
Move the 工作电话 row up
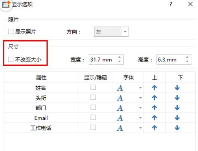(154, 128)
